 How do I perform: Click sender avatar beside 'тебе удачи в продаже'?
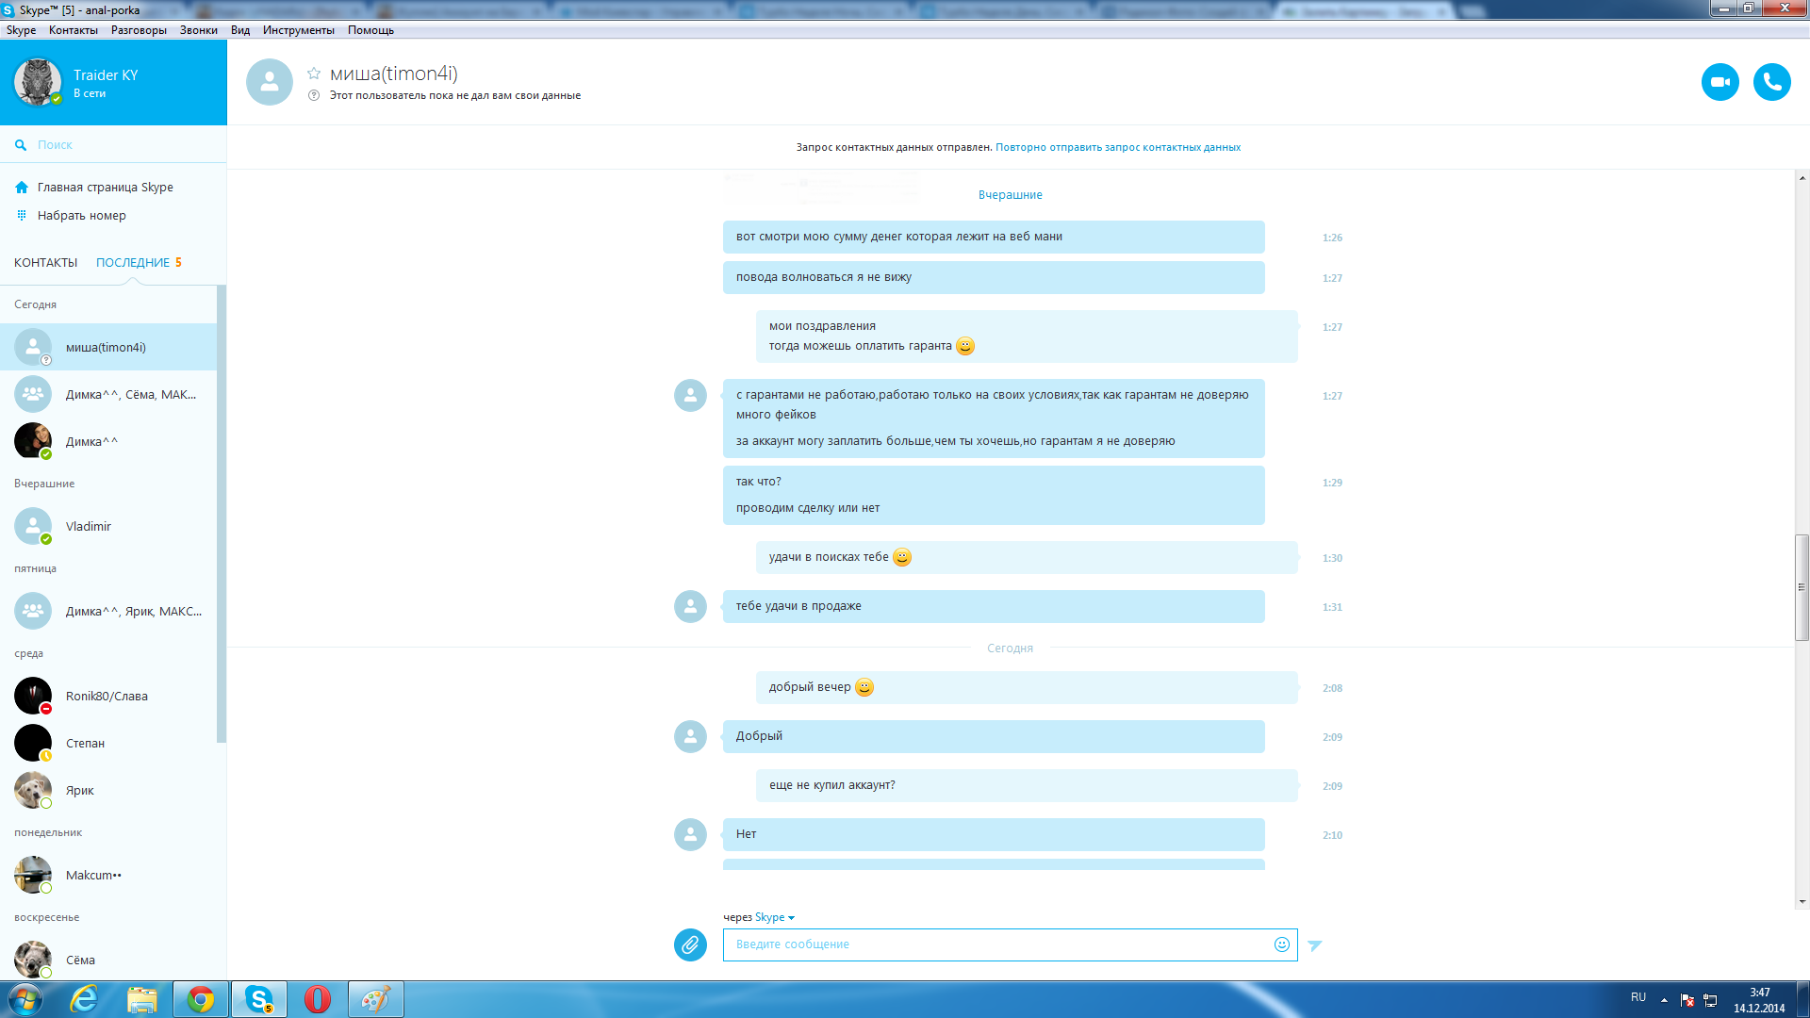tap(690, 606)
